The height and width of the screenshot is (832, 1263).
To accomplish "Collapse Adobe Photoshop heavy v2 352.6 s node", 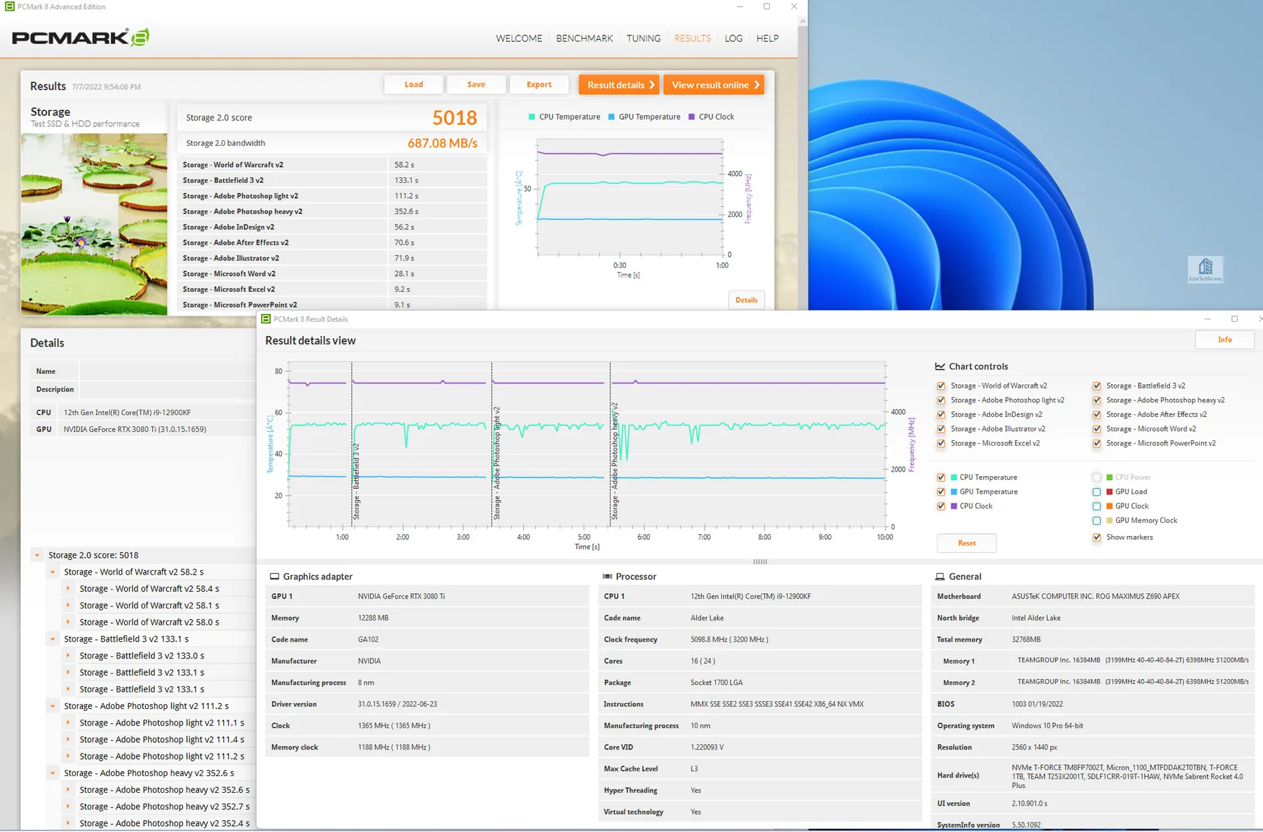I will (x=53, y=773).
